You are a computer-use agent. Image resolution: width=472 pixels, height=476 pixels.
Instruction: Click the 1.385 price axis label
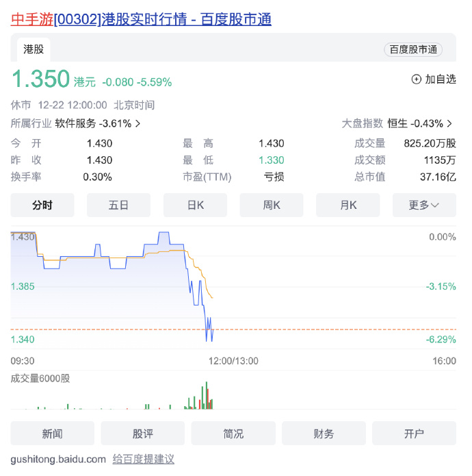click(23, 286)
